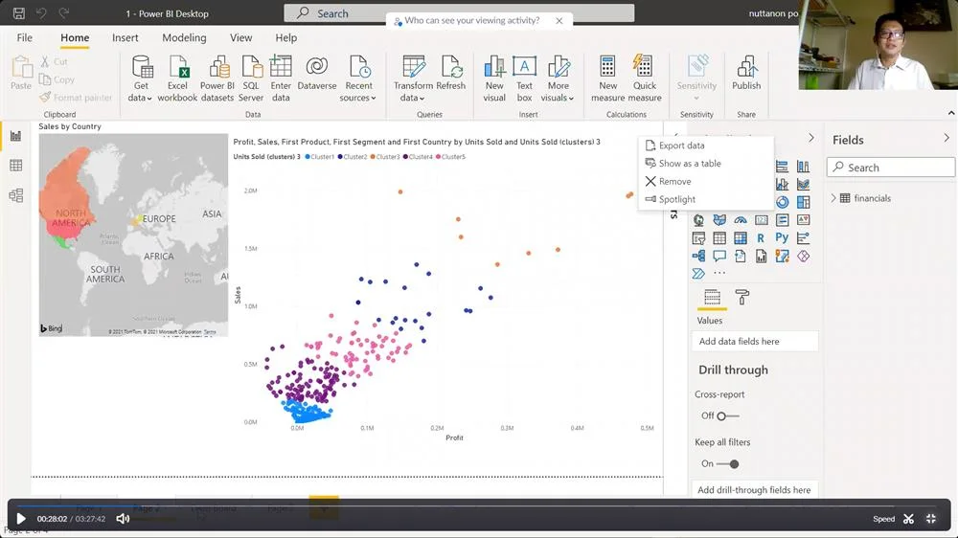The width and height of the screenshot is (958, 538).
Task: Dismiss the viewing activity notification
Action: click(559, 21)
